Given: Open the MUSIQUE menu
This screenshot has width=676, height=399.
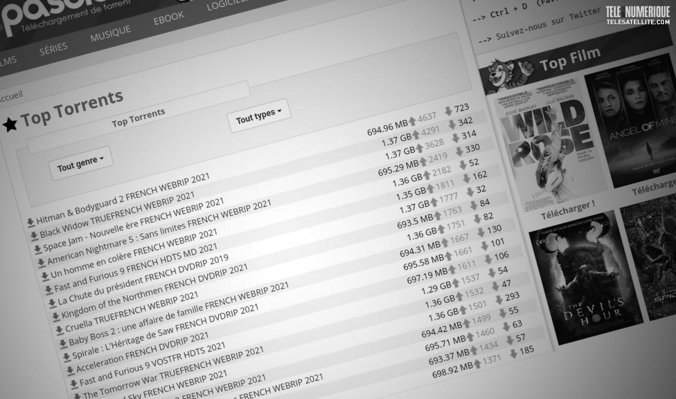Looking at the screenshot, I should coord(110,33).
